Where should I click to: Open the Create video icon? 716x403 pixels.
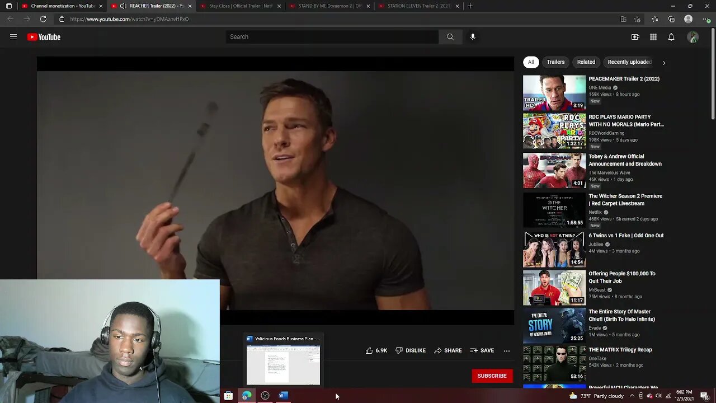635,37
